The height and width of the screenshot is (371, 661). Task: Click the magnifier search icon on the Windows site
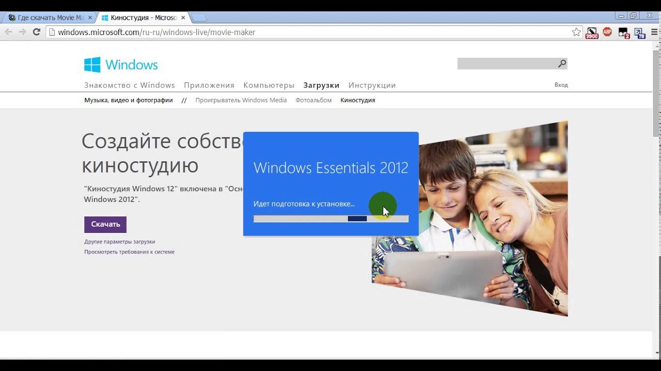point(562,63)
